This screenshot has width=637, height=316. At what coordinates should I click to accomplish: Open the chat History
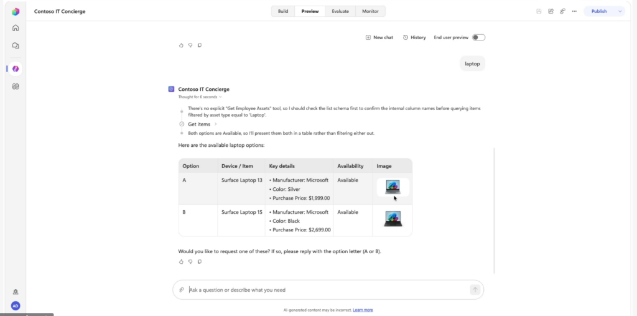414,37
